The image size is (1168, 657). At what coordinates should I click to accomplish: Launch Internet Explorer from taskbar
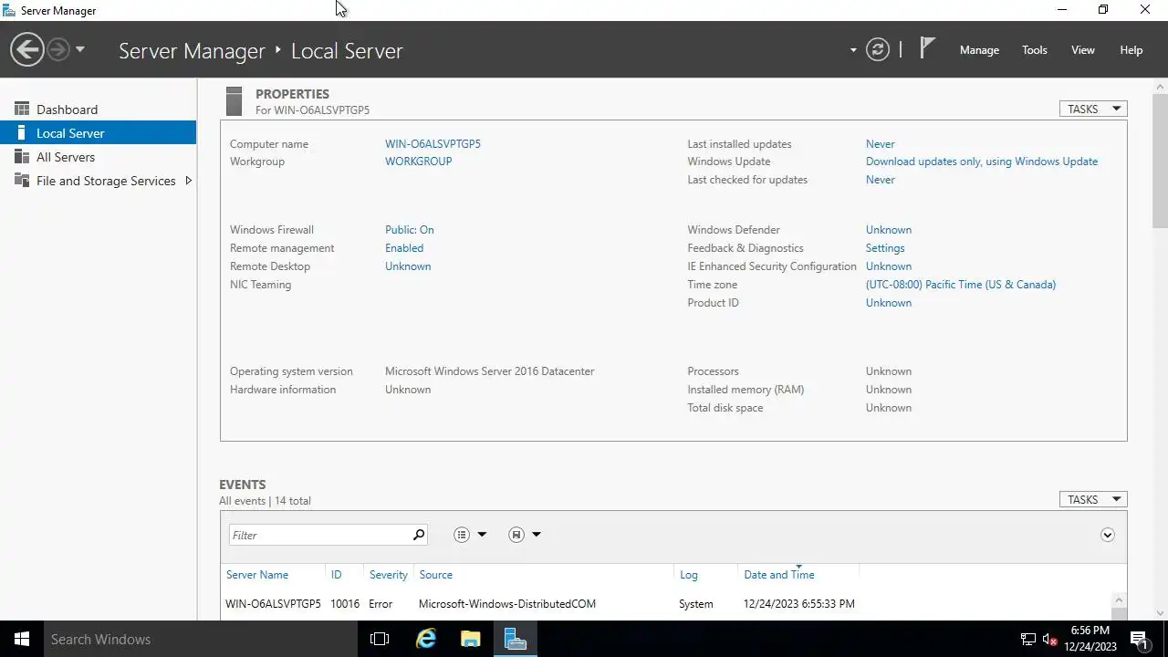pos(426,639)
